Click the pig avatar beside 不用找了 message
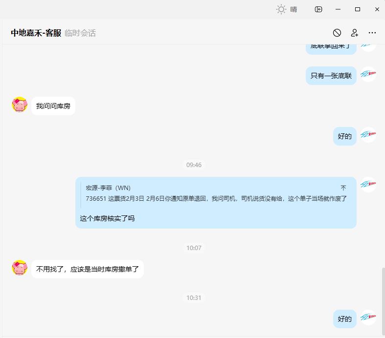 tap(20, 268)
